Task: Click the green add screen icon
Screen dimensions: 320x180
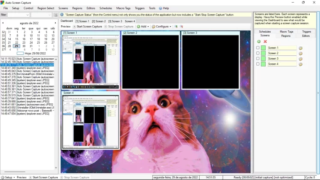Action: pos(259,42)
